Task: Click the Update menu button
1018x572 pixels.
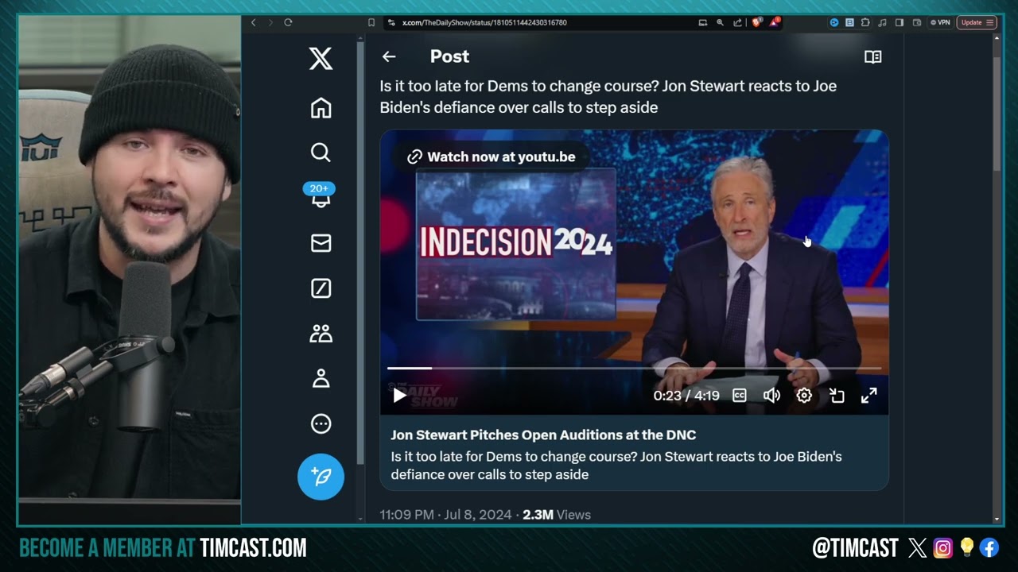Action: click(x=977, y=22)
